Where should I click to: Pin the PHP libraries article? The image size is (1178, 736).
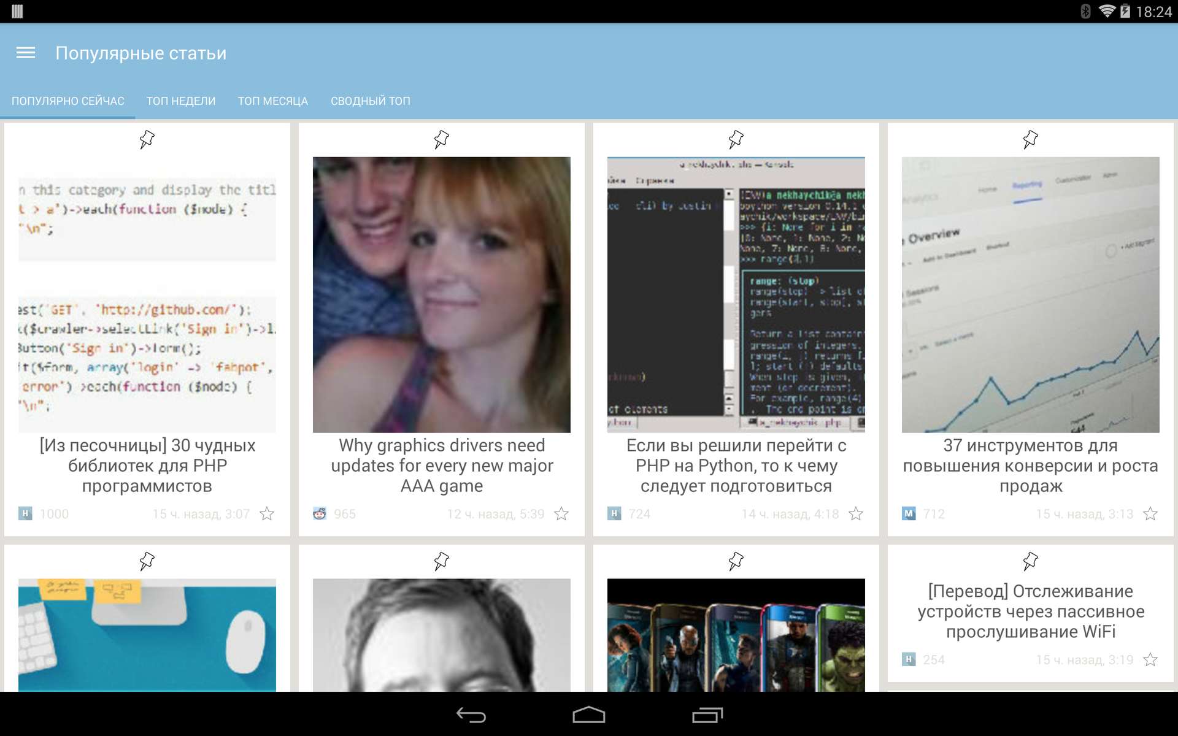[x=148, y=140]
